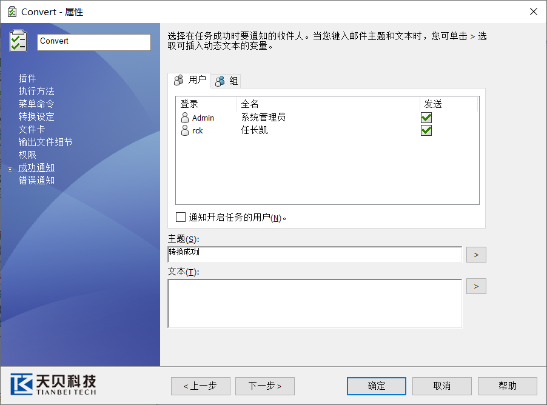This screenshot has height=405, width=547.
Task: Go back with 上一步 button
Action: coord(201,386)
